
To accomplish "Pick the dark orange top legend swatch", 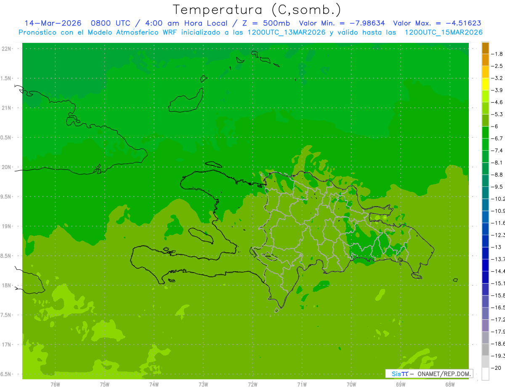I will click(x=485, y=48).
